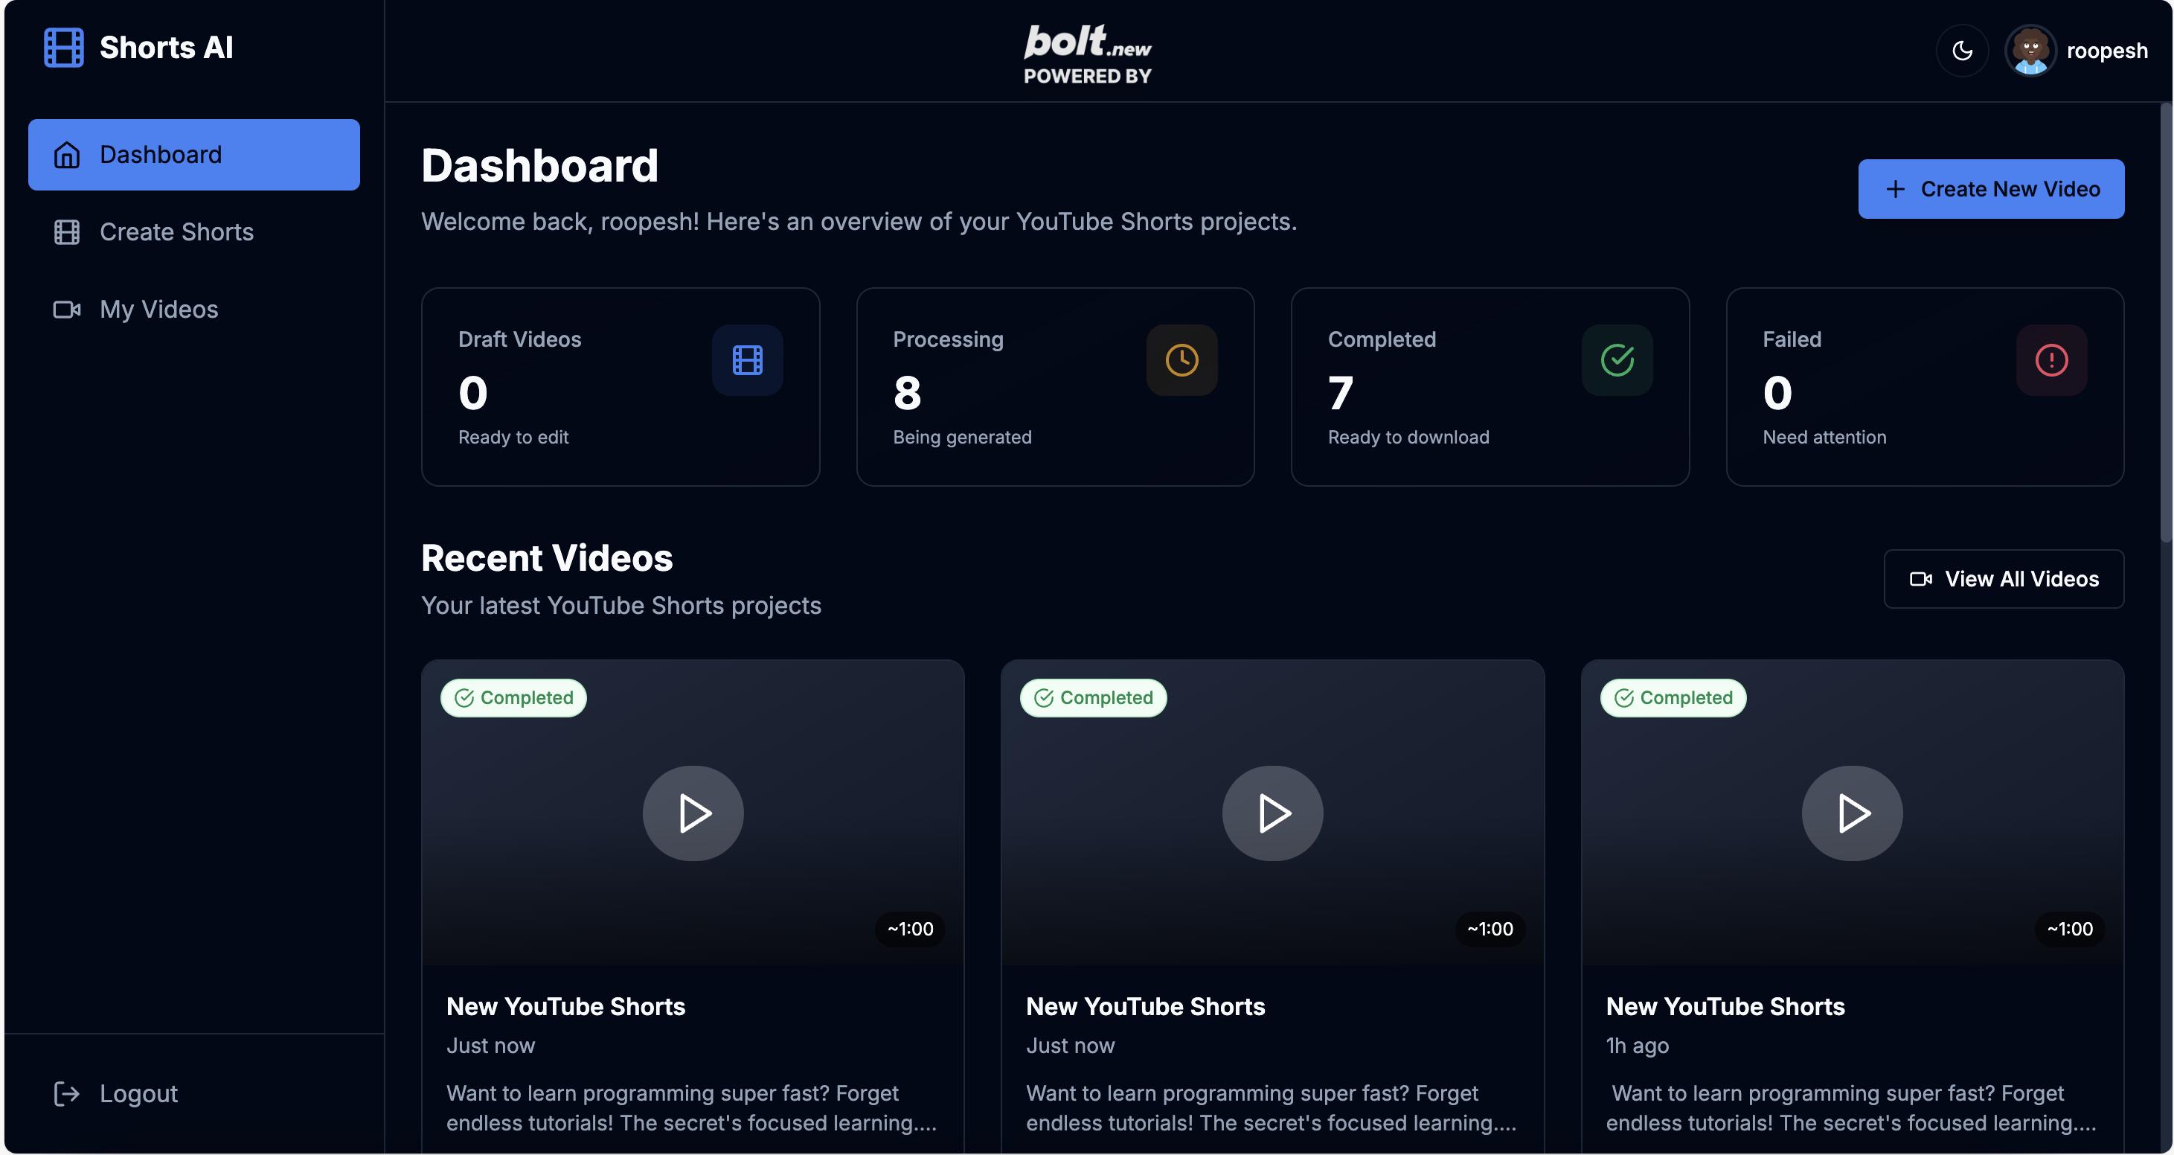Click the page's vertical scrollbar
This screenshot has height=1155, width=2174.
coord(2166,321)
